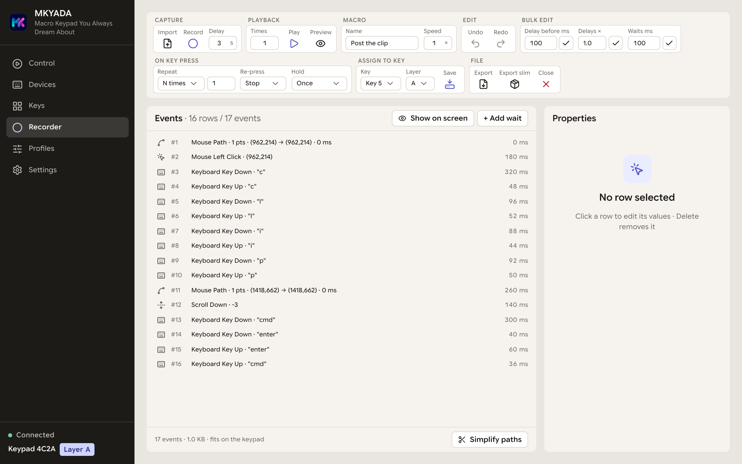Viewport: 742px width, 464px height.
Task: Start recording with the Record circle
Action: [193, 43]
